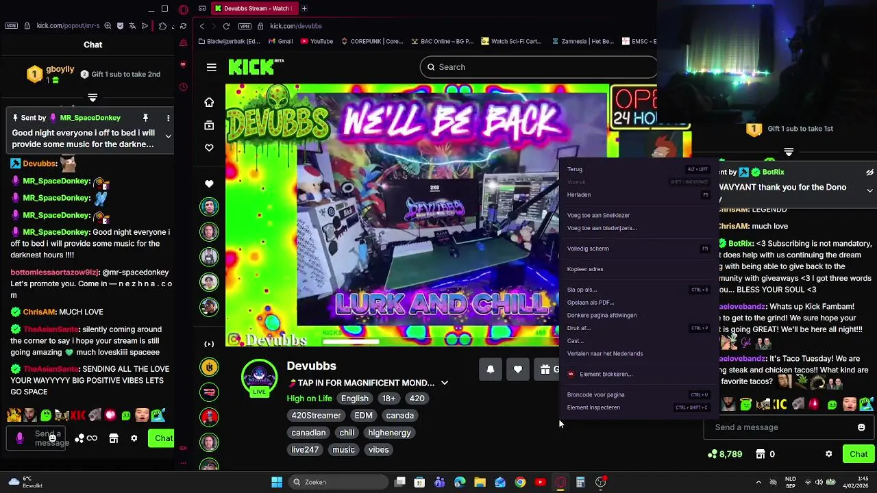This screenshot has height=493, width=877.
Task: Open chat settings gear in left popout chat
Action: coord(134,438)
